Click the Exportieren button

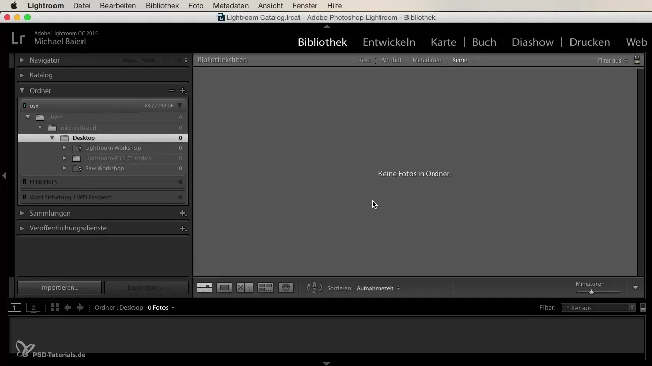147,287
